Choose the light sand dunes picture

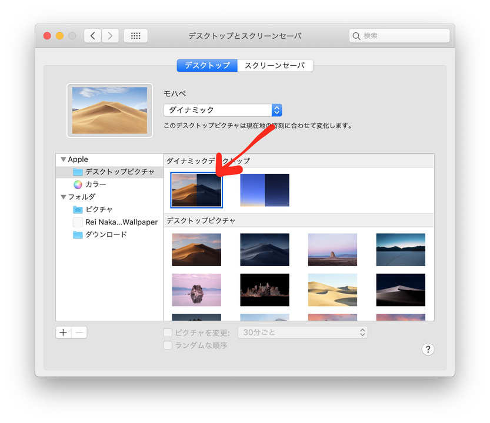pos(332,290)
